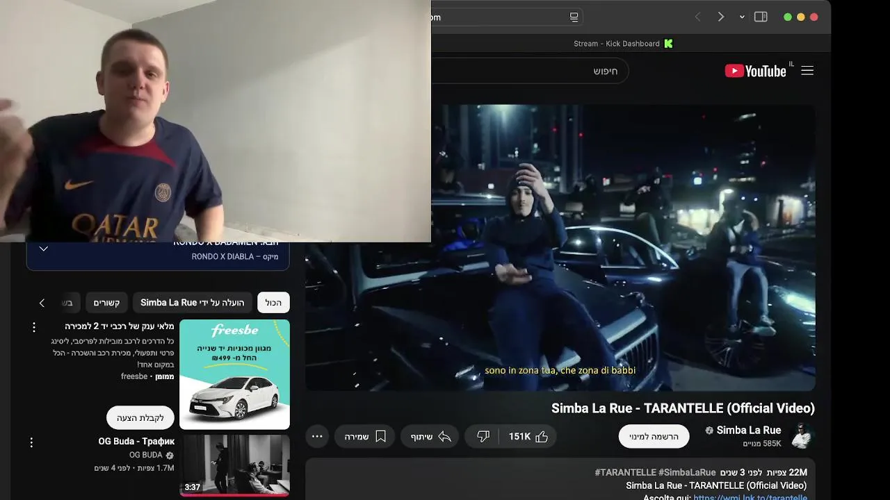The width and height of the screenshot is (890, 500).
Task: Open ad title about used cars
Action: [x=120, y=326]
